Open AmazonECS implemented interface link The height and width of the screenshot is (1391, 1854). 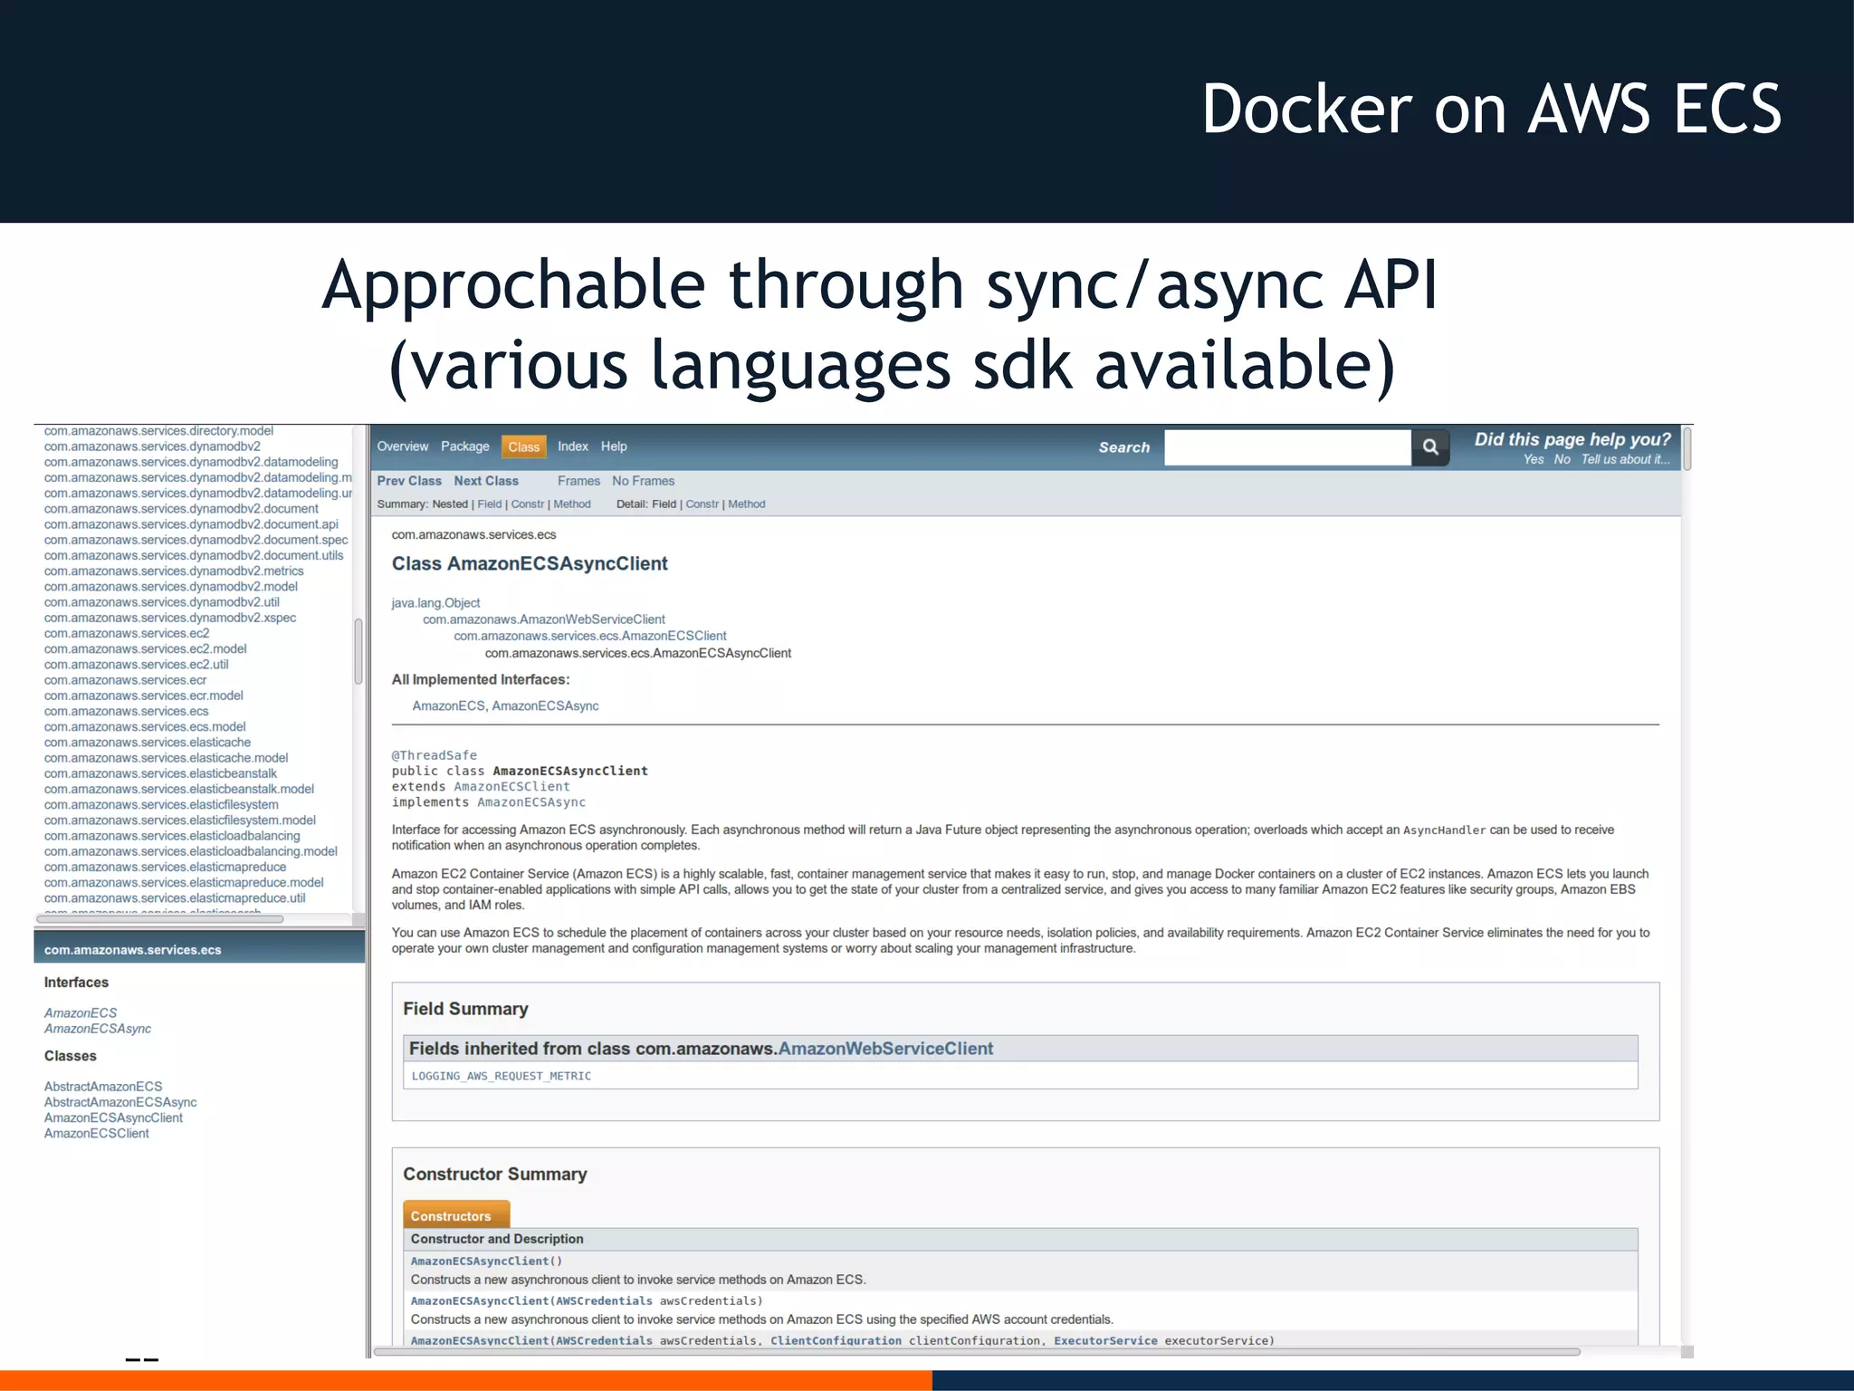[448, 705]
